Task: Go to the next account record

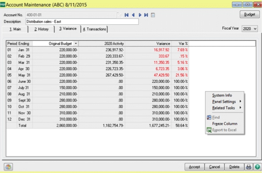Action: pos(140,15)
